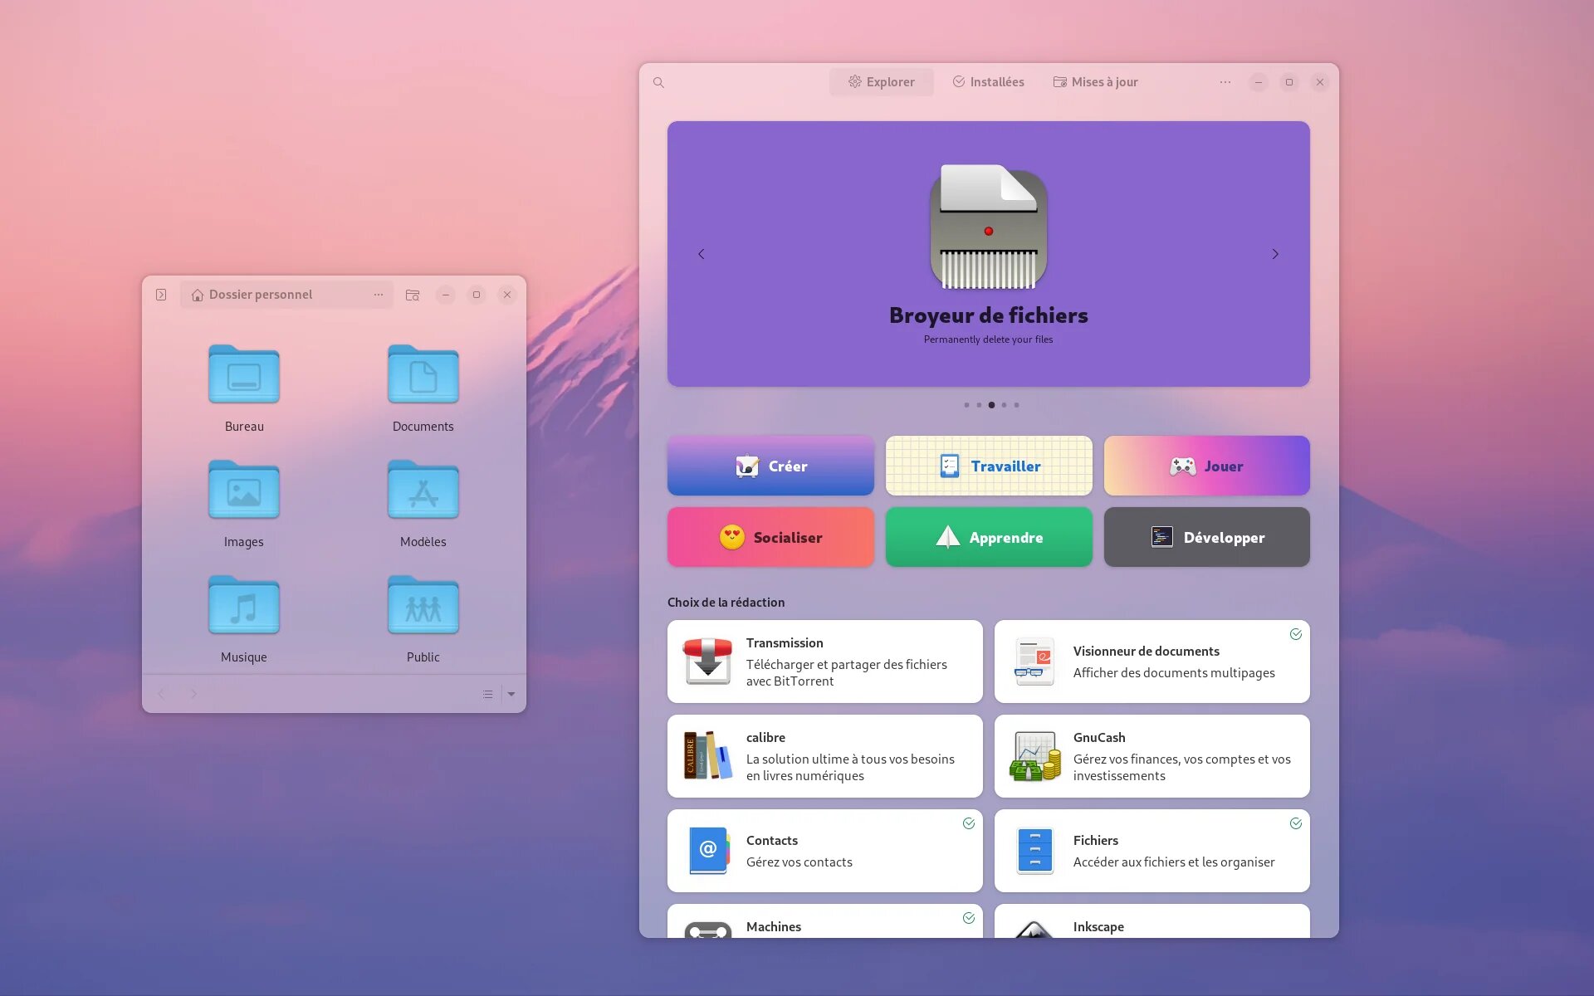
Task: Toggle the Files sidebar panel icon
Action: click(x=161, y=295)
